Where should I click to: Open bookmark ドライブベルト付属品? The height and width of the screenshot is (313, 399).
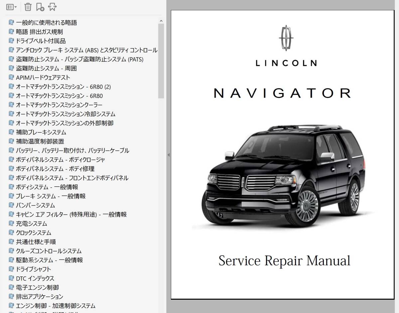(41, 41)
